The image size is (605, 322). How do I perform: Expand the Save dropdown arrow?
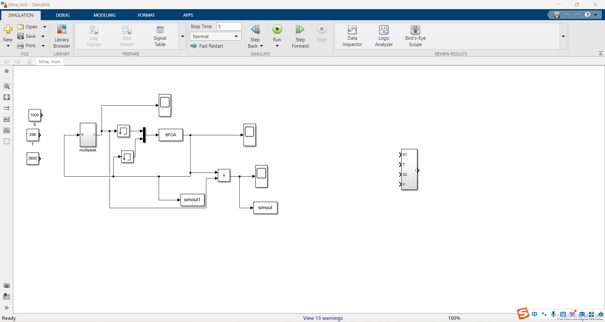tap(43, 36)
